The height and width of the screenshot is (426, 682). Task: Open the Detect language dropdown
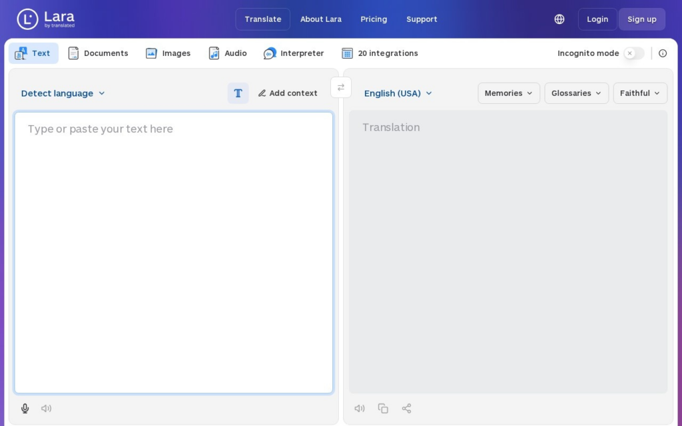pos(63,93)
